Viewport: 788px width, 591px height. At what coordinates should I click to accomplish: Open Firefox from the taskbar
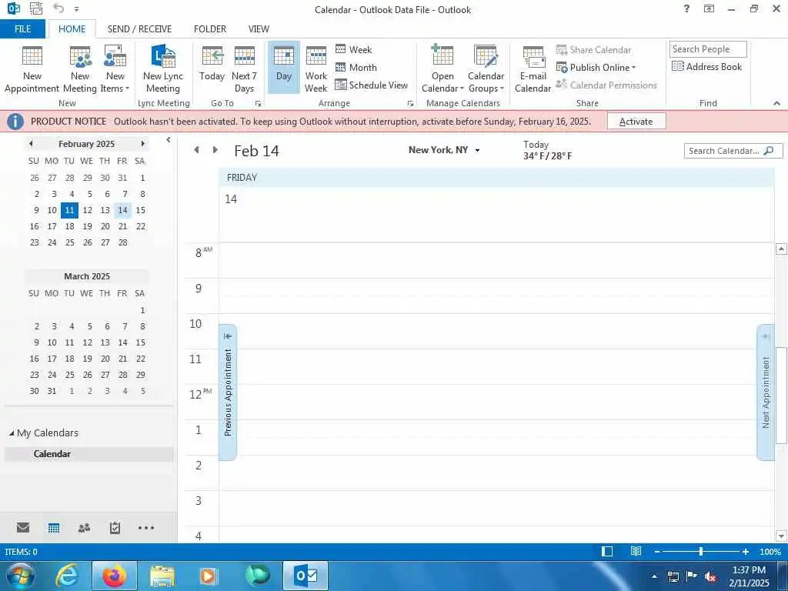(x=115, y=576)
